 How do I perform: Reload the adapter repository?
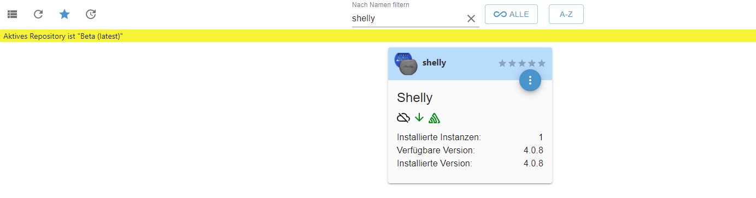[x=38, y=15]
